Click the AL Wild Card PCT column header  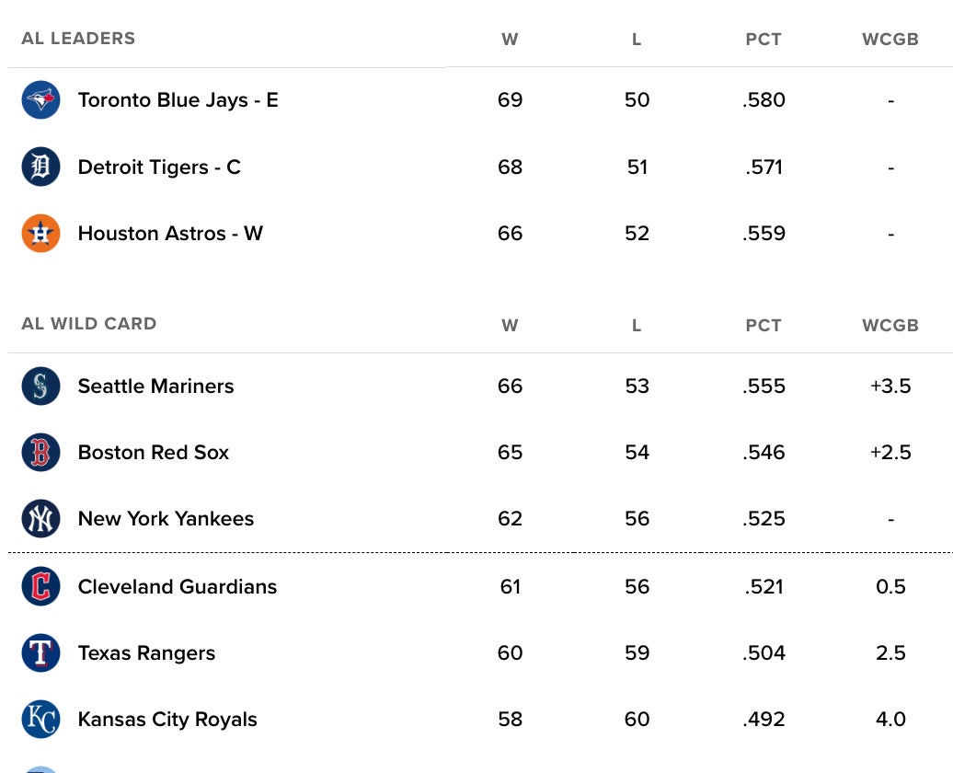764,326
